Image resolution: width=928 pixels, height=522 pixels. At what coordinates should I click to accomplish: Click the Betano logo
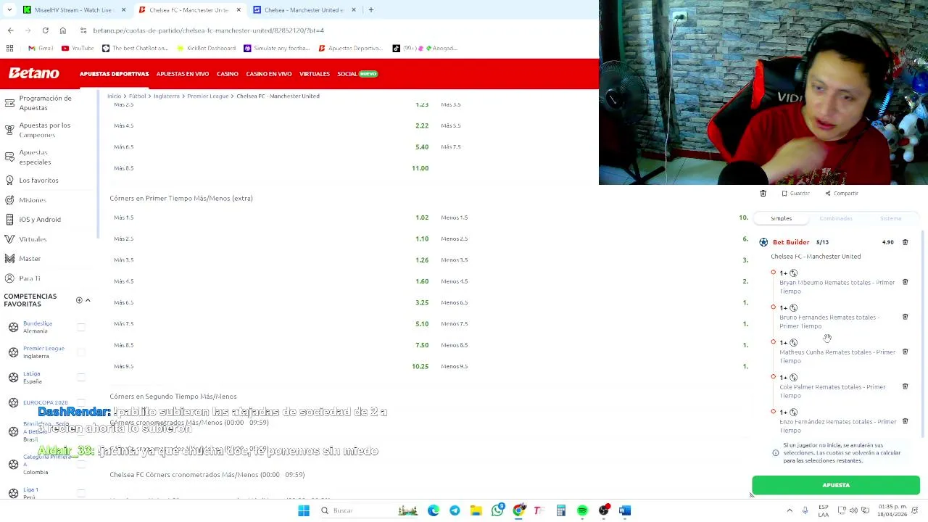(x=33, y=73)
